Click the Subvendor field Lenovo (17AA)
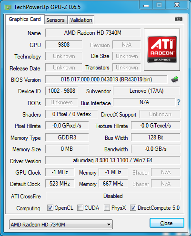This screenshot has width=191, height=236. click(146, 91)
